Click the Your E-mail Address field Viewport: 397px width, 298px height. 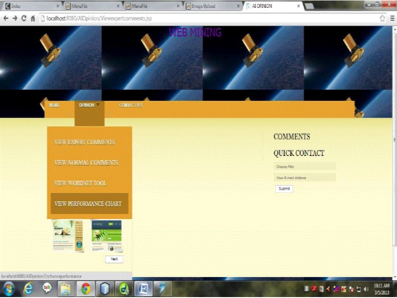coord(304,177)
